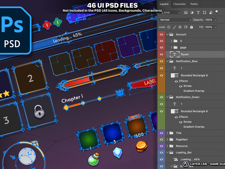Expand the PageNavi group
The width and height of the screenshot is (225, 169).
click(x=167, y=139)
